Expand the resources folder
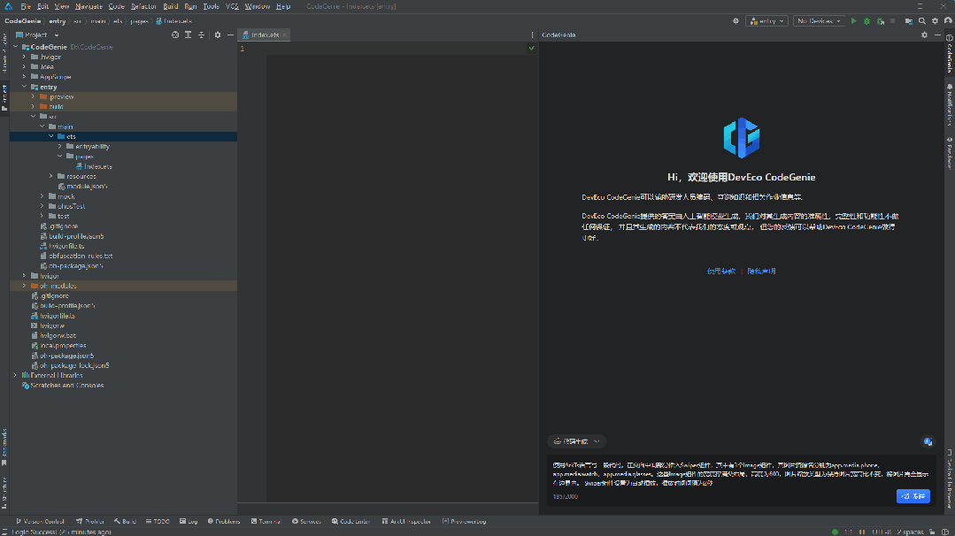955x536 pixels. pyautogui.click(x=51, y=176)
